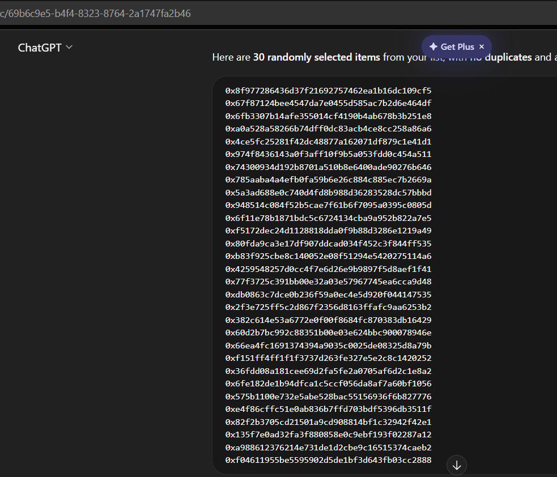
Task: Dismiss the Get Plus banner with X
Action: [x=482, y=46]
